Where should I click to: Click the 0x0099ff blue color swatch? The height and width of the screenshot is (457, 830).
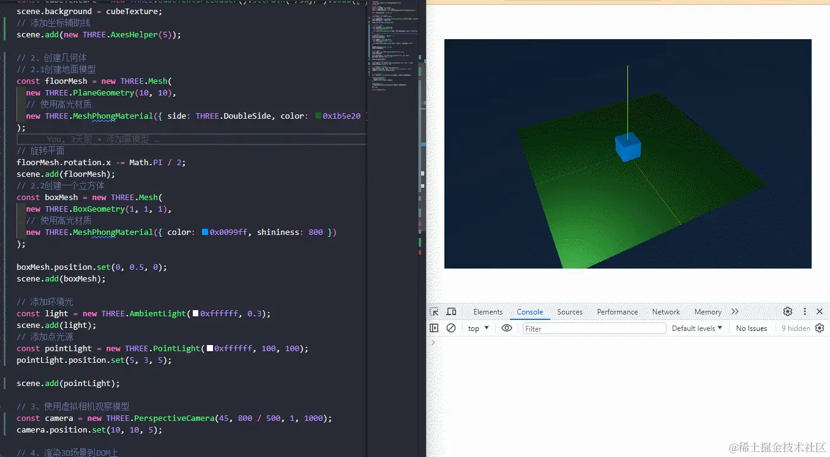click(x=205, y=232)
